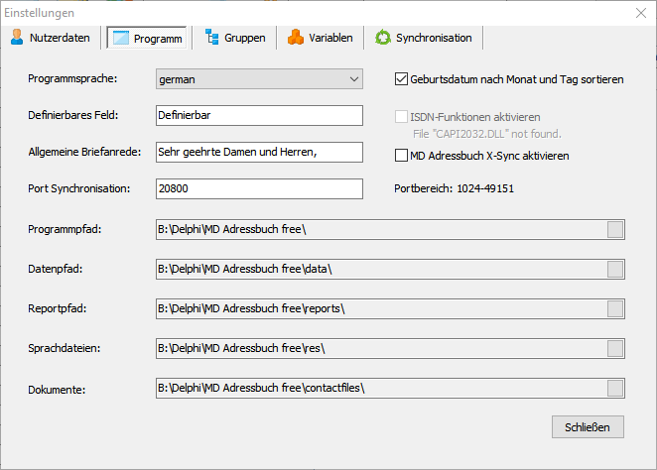Image resolution: width=657 pixels, height=470 pixels.
Task: Browse for the Programmpfad folder button
Action: [x=615, y=229]
